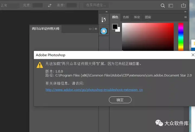Screen dimensions: 195x132
Task: Click the yellow warning triangle icon
Action: (40, 65)
